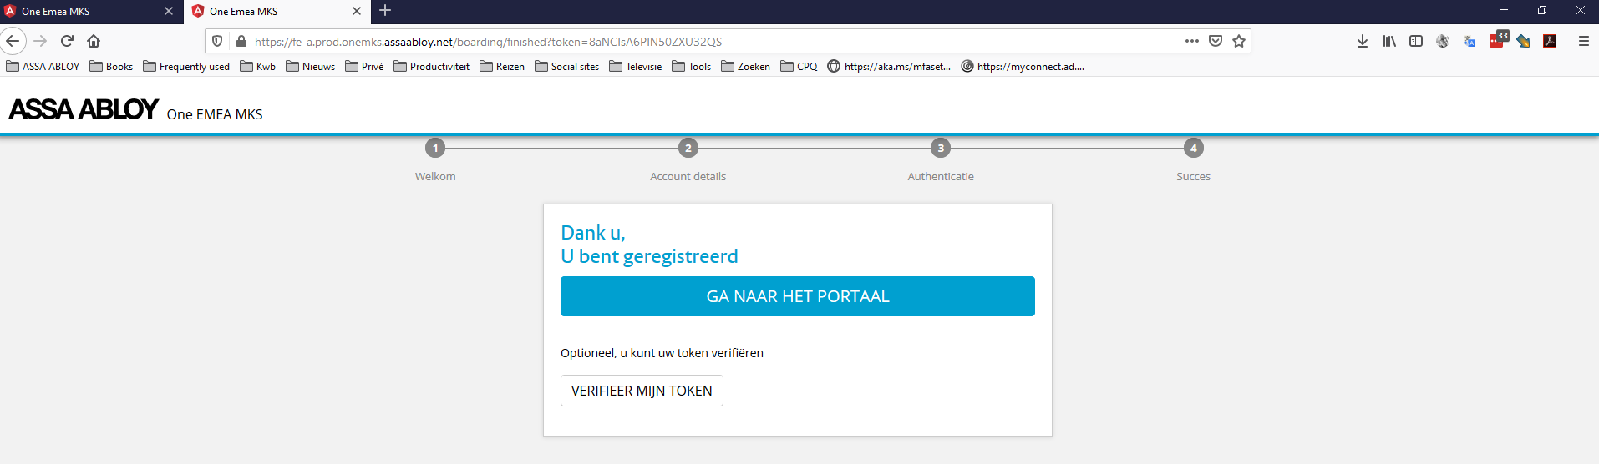Screen dimensions: 1599x464
Task: Open page actions three-dot menu
Action: [1192, 41]
